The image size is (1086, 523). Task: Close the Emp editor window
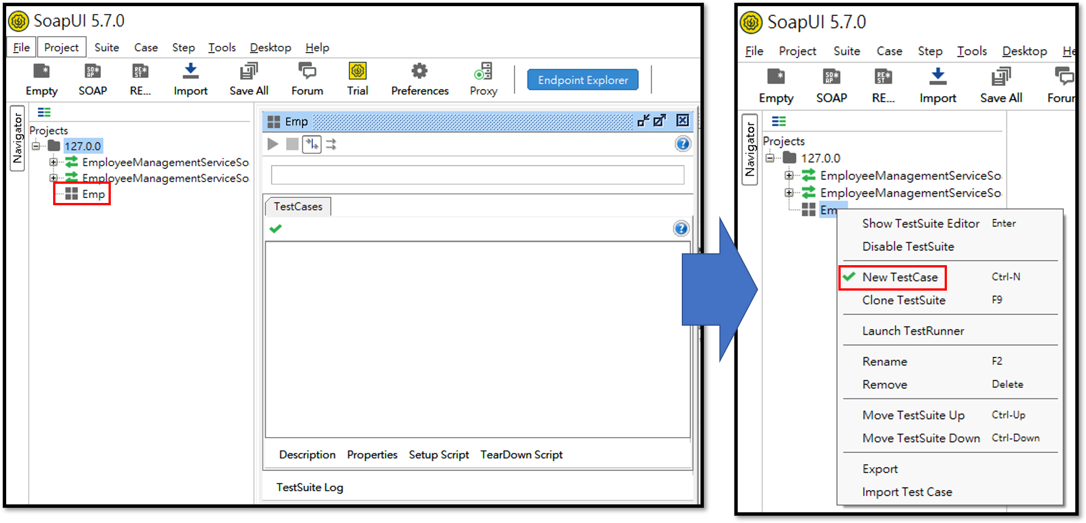683,120
